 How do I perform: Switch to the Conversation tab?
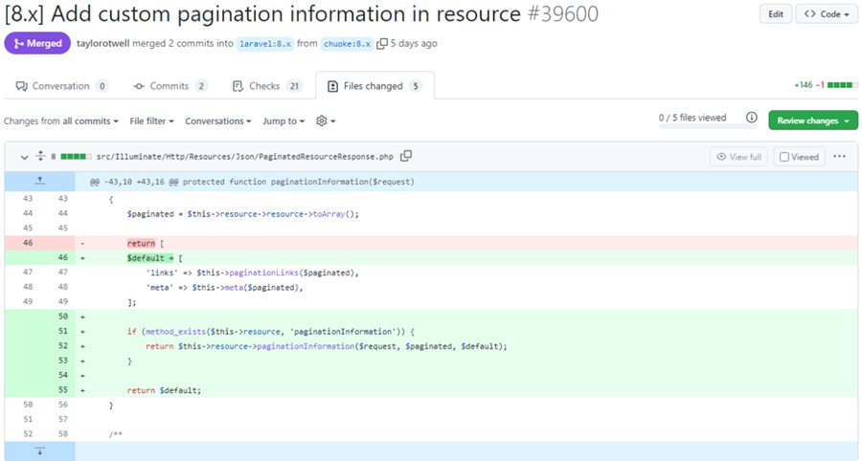coord(62,86)
